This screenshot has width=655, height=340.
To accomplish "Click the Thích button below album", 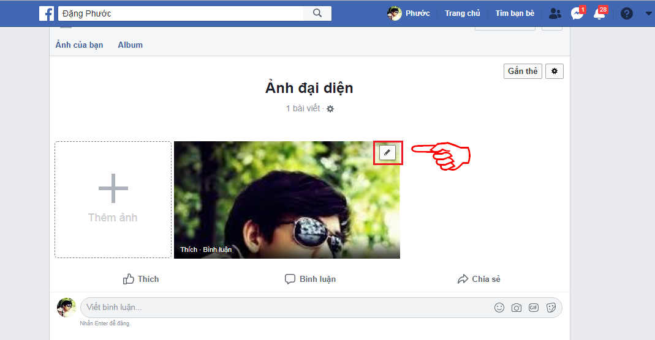I will pyautogui.click(x=141, y=279).
